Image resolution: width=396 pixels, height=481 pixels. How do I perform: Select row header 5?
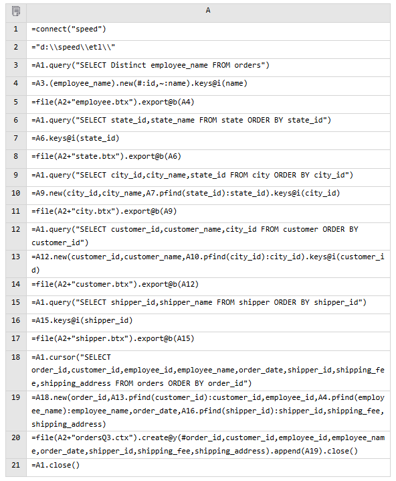16,105
